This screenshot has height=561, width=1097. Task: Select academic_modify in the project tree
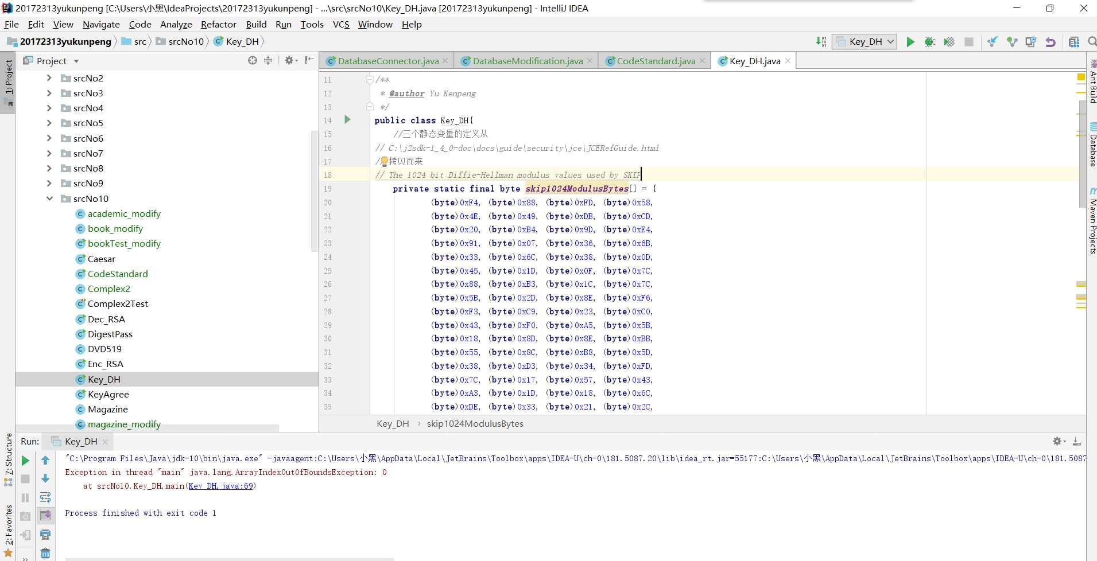[x=124, y=213]
